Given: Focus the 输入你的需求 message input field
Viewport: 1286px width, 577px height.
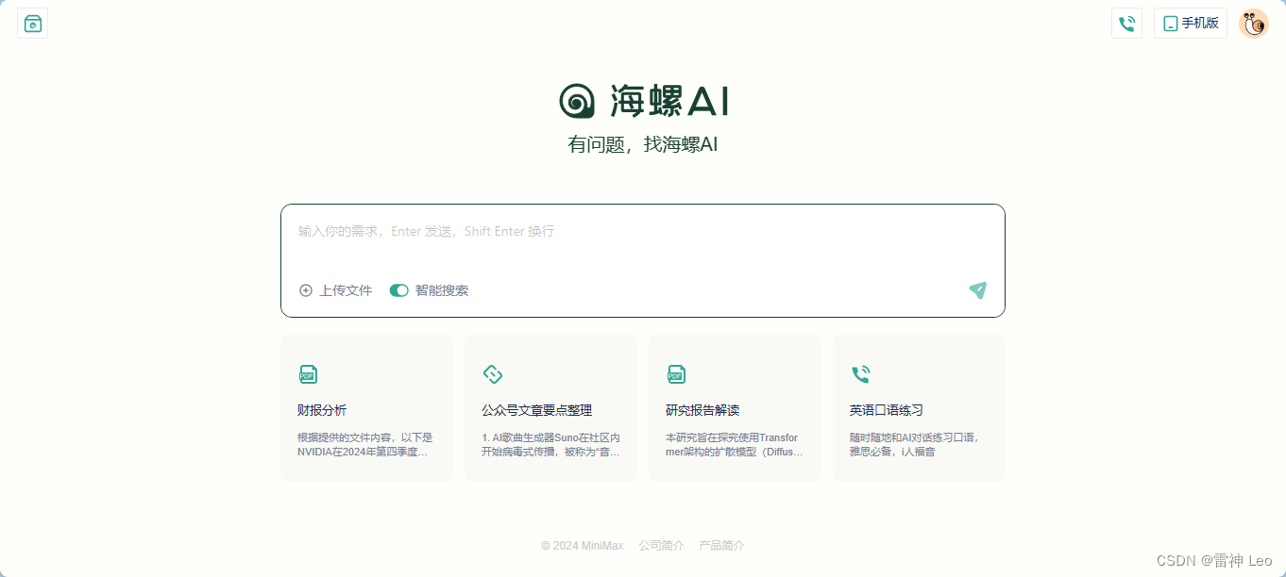Looking at the screenshot, I should [642, 232].
